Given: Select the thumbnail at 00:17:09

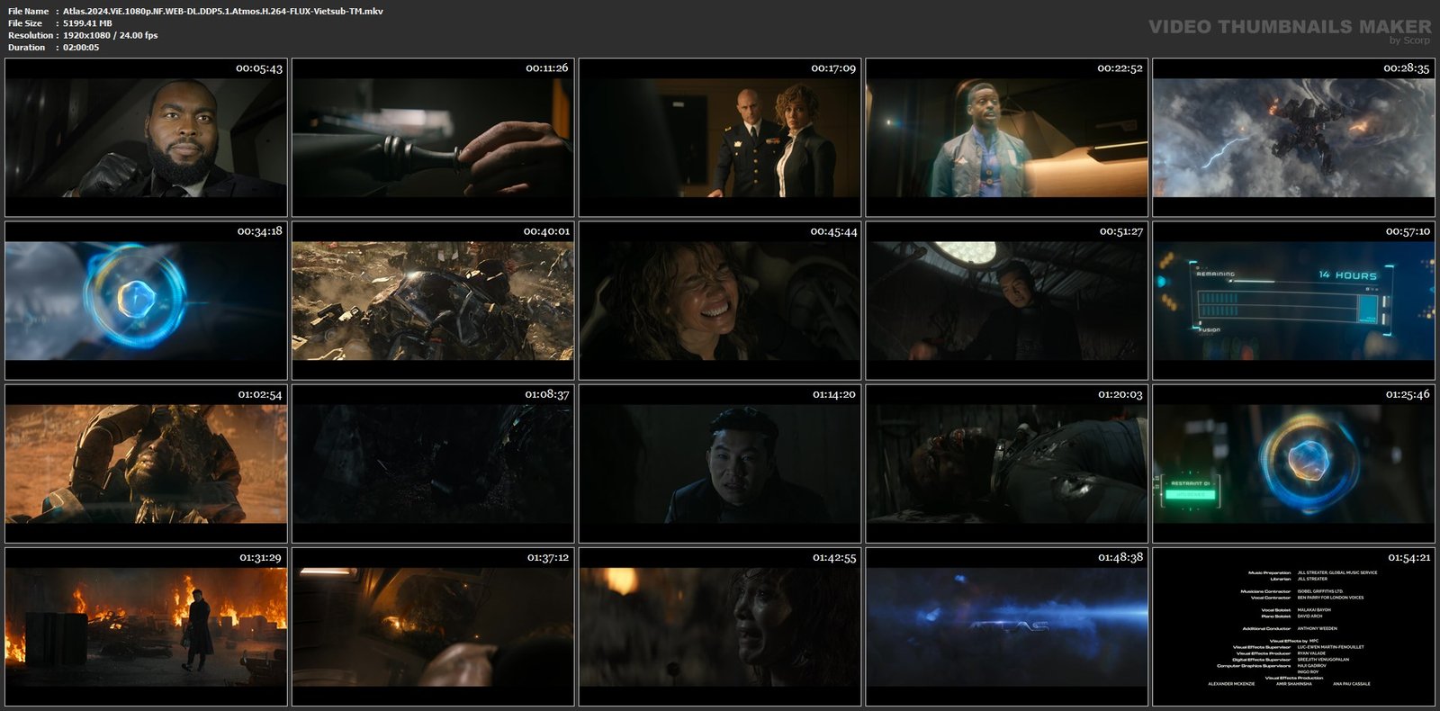Looking at the screenshot, I should [x=720, y=138].
